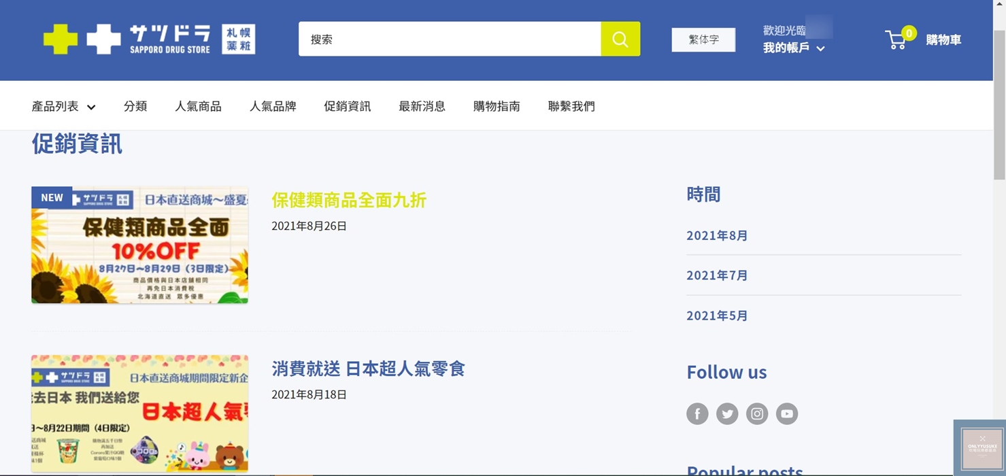Screen dimensions: 1006x476
Task: Click the yellow search magnifier button
Action: [x=620, y=39]
